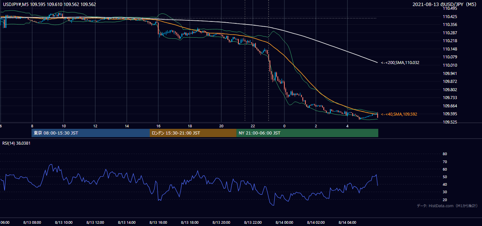Click price axis value 110.148
The height and width of the screenshot is (226, 482).
tap(450, 49)
